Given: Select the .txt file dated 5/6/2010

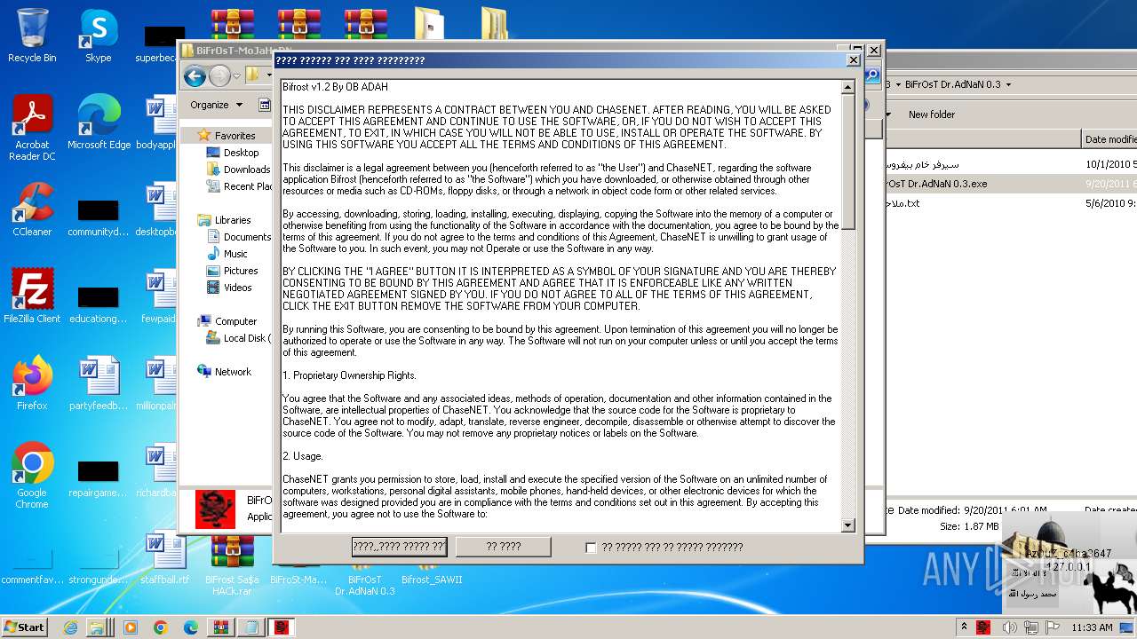Looking at the screenshot, I should pyautogui.click(x=1011, y=203).
